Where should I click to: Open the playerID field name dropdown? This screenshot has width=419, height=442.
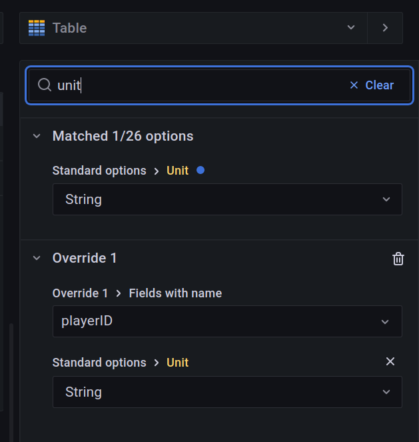pyautogui.click(x=227, y=321)
